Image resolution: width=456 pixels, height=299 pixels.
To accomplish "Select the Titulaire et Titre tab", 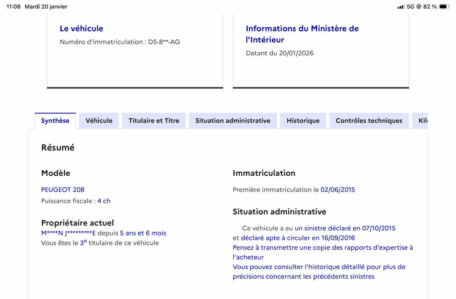I will [154, 121].
